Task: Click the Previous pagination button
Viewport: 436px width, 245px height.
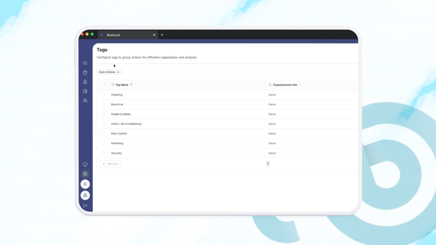Action: point(111,164)
